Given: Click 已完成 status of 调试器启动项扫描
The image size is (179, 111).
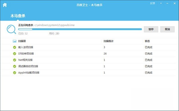Looking at the screenshot, I should tap(149, 66).
